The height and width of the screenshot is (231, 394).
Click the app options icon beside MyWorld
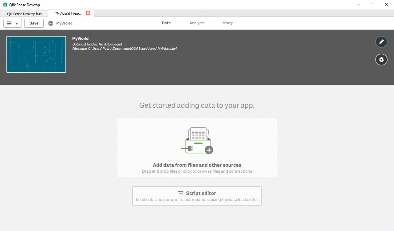(51, 23)
